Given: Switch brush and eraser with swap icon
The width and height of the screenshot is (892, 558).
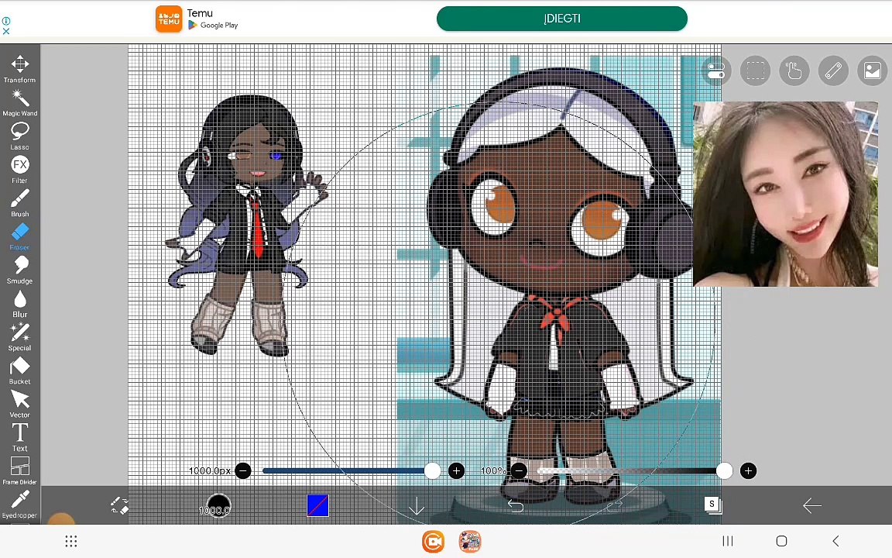Looking at the screenshot, I should [x=120, y=505].
